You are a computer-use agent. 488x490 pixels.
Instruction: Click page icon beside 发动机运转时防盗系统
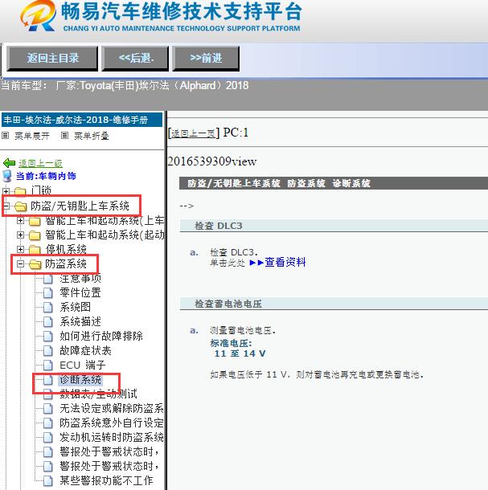48,437
